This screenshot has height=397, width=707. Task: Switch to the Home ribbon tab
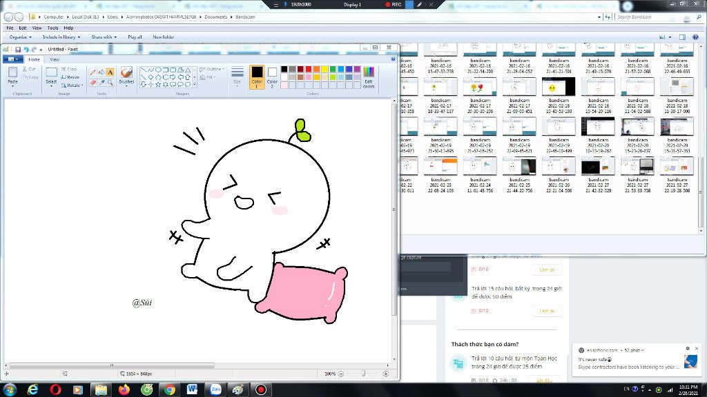click(x=35, y=59)
